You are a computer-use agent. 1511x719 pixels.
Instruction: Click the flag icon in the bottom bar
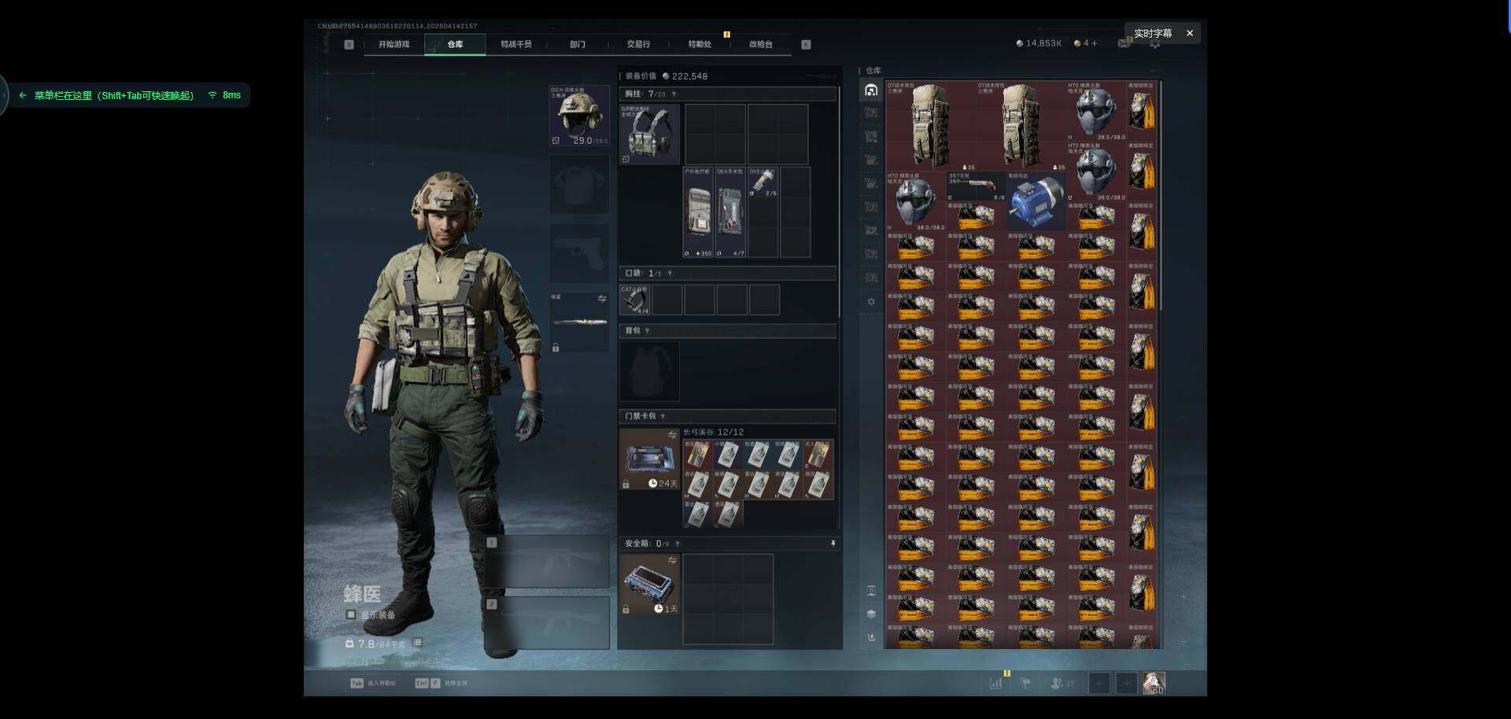point(1025,683)
